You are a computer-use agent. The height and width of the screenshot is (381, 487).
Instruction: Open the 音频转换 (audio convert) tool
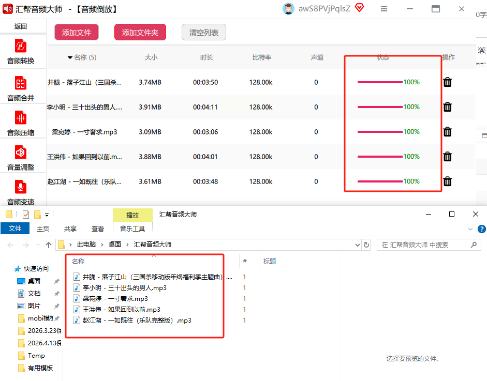tap(21, 51)
